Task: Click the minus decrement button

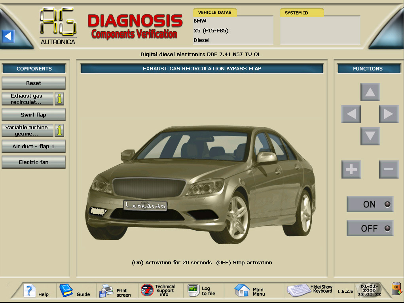Action: pyautogui.click(x=389, y=169)
